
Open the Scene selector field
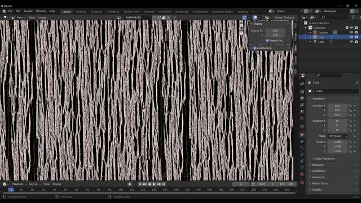285,11
